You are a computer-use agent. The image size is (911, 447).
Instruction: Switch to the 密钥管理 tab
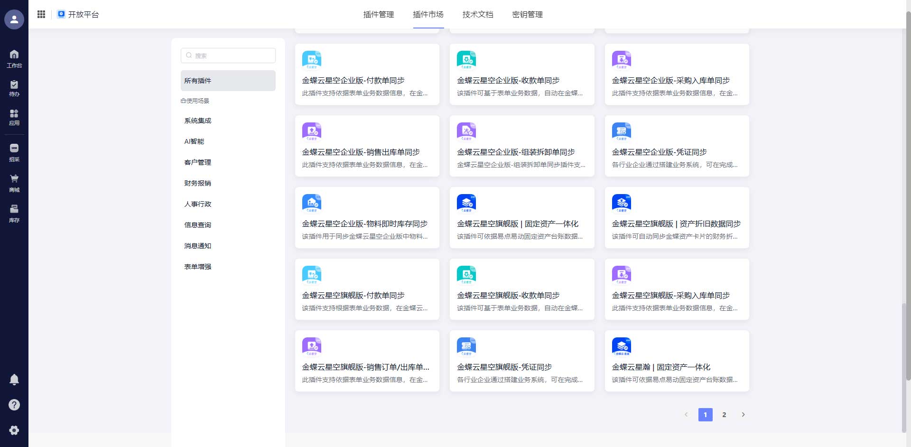[x=528, y=14]
